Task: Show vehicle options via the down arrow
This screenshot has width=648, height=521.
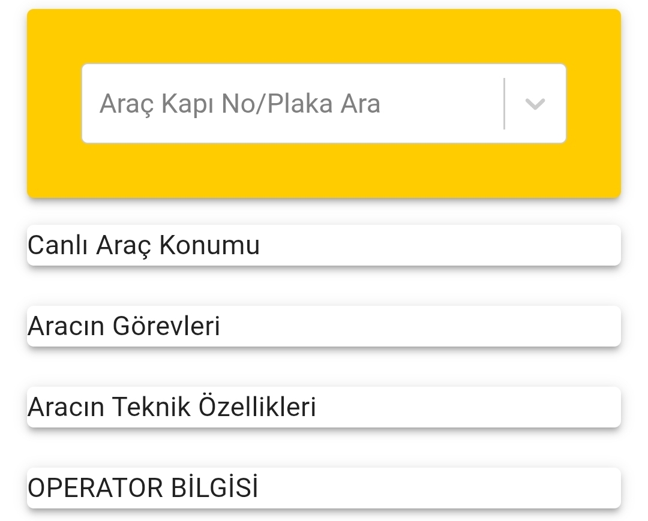Action: click(x=535, y=104)
